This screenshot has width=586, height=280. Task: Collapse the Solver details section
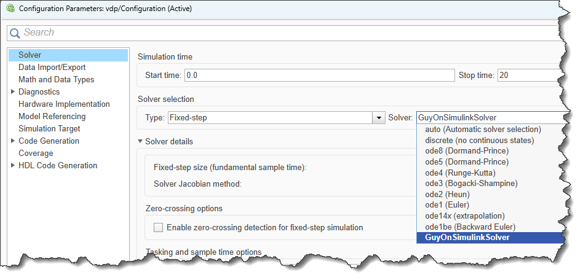[x=140, y=141]
